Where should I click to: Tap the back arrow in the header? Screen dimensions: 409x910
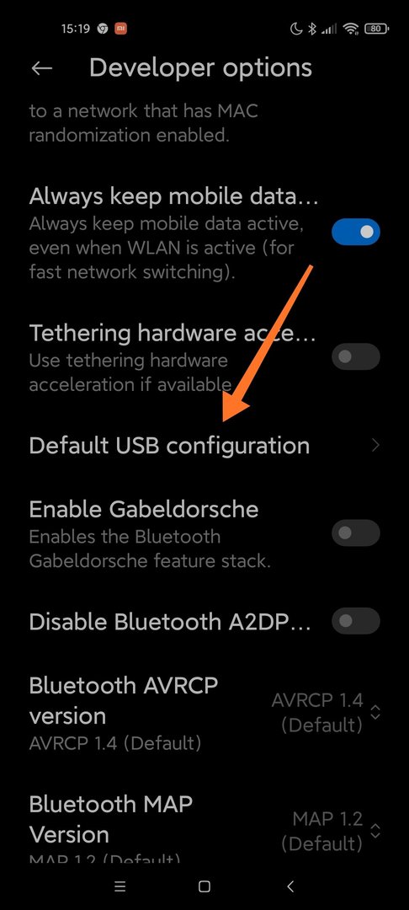[x=42, y=68]
